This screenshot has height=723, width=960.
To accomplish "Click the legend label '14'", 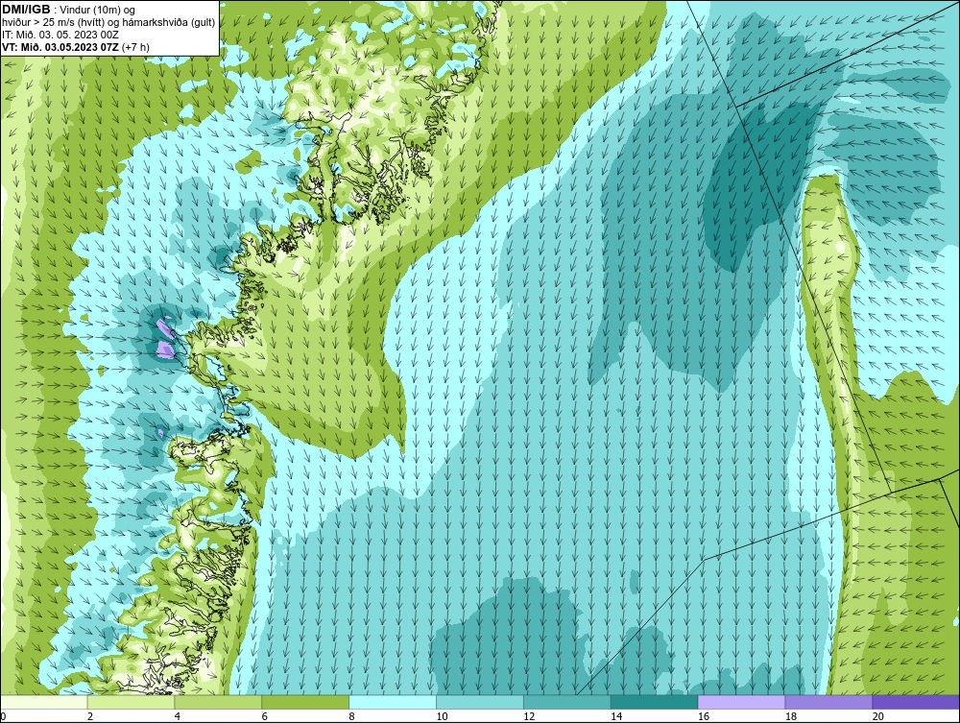I will (616, 716).
